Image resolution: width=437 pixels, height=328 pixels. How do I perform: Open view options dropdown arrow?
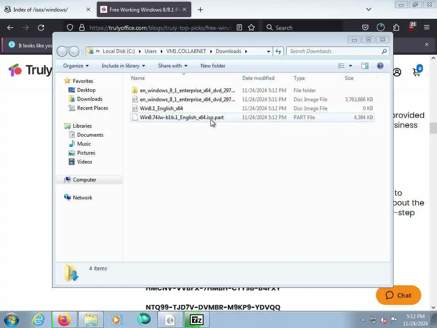click(351, 66)
